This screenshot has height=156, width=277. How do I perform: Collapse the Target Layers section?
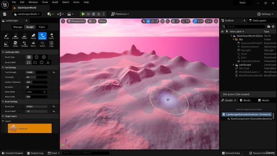coord(3,116)
